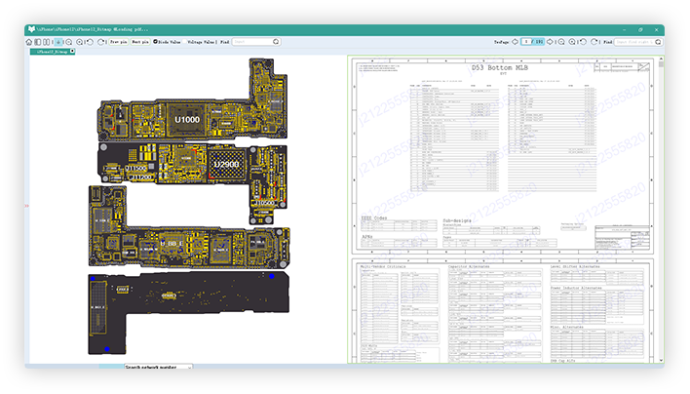Image resolution: width=690 pixels, height=394 pixels.
Task: Click the Prev pin button
Action: 118,42
